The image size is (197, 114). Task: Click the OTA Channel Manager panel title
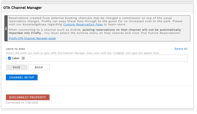(x=23, y=8)
